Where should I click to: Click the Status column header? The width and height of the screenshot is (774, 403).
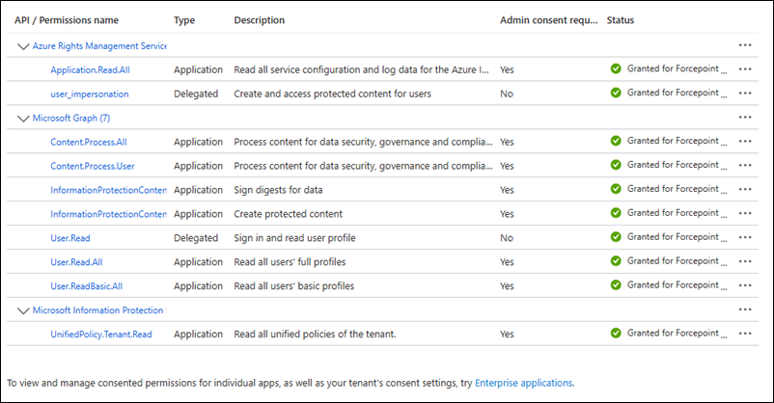pos(621,20)
